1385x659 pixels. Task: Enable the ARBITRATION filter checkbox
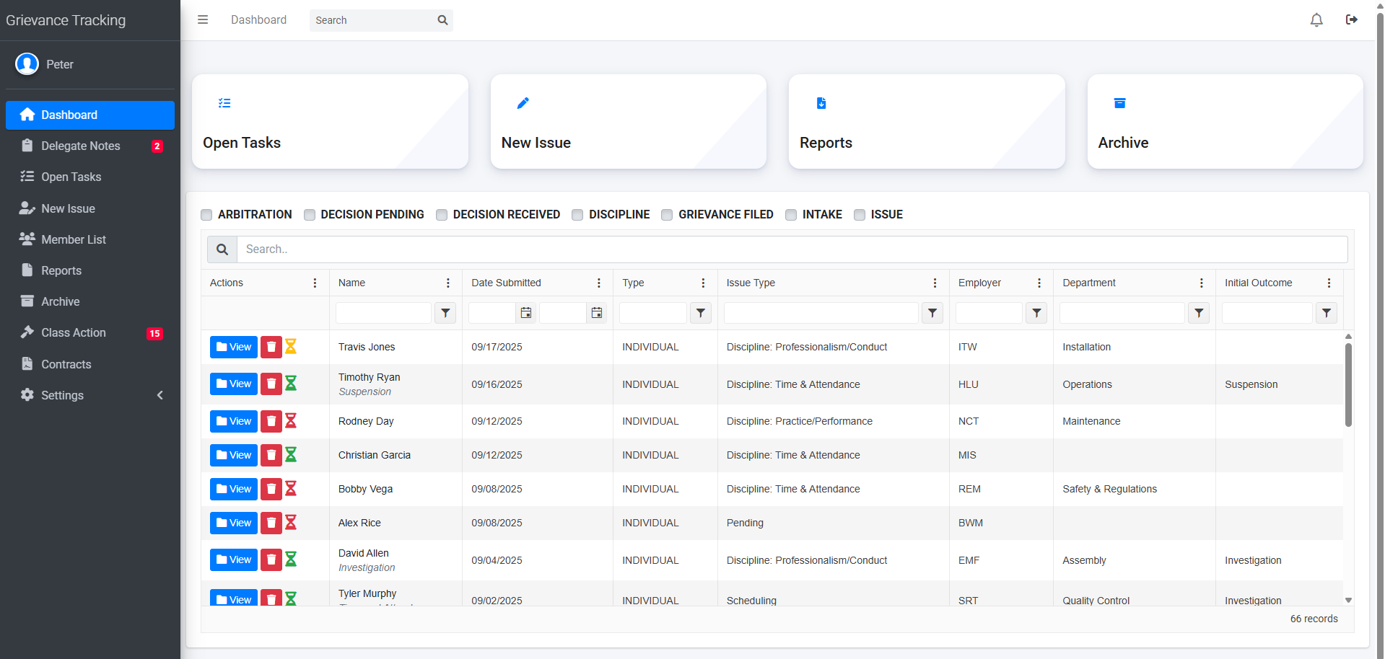click(207, 215)
